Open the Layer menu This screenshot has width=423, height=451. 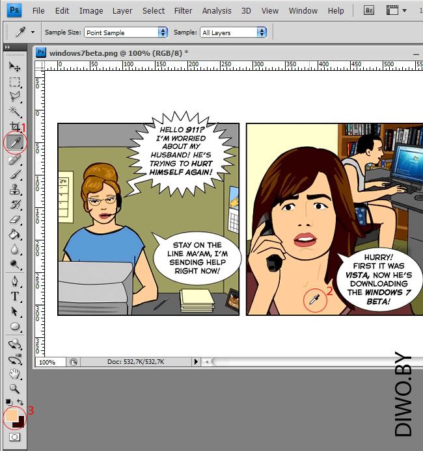(x=122, y=10)
